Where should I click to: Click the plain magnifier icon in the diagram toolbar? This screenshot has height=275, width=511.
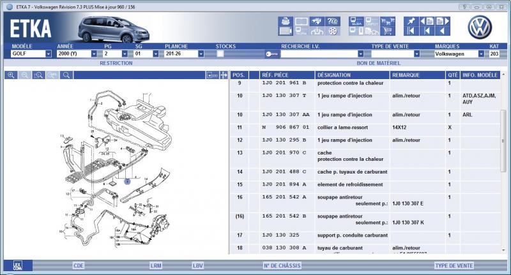(66, 75)
